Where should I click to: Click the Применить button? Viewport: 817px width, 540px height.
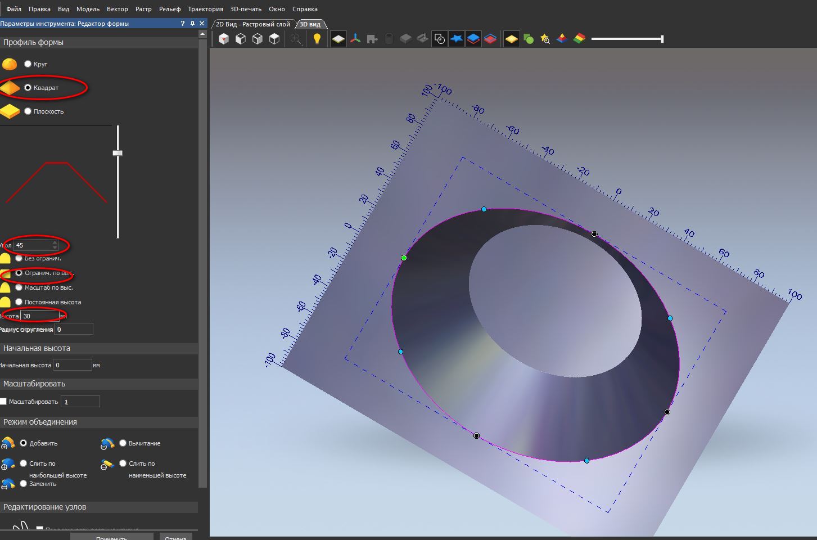[111, 537]
